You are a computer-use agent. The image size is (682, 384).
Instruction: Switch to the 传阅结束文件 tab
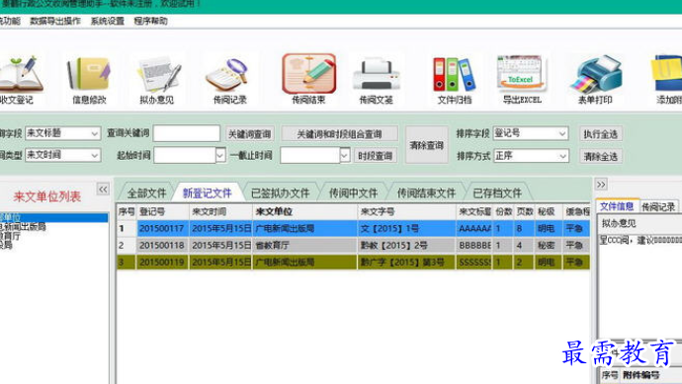pyautogui.click(x=426, y=192)
